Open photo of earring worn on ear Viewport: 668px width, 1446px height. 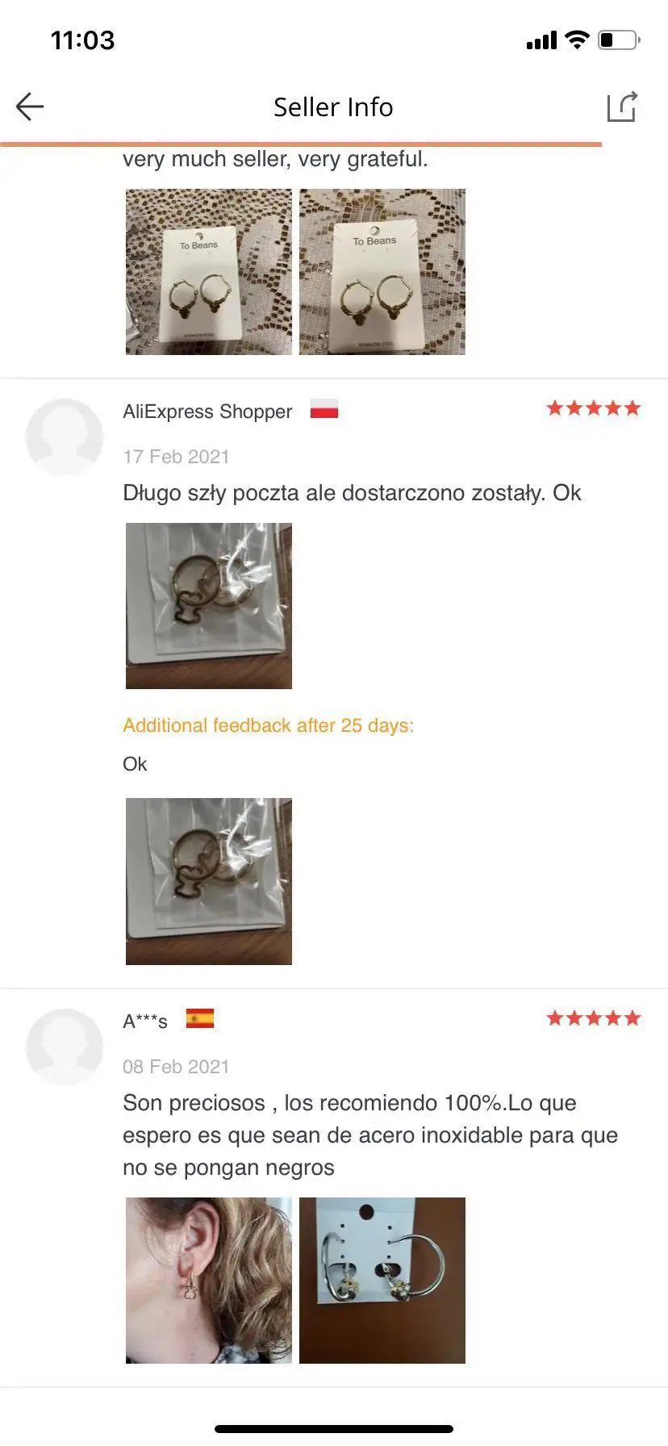click(209, 1281)
